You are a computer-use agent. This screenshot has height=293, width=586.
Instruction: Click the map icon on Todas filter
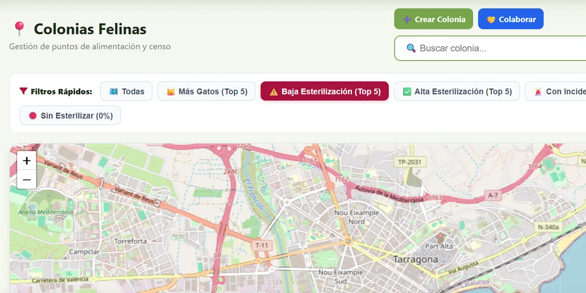(x=114, y=91)
